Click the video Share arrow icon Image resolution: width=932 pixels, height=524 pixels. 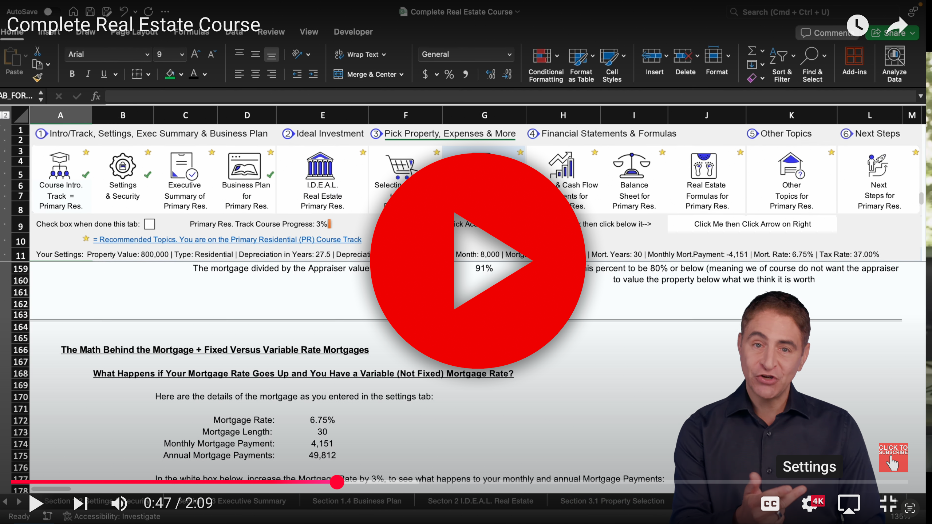point(898,26)
